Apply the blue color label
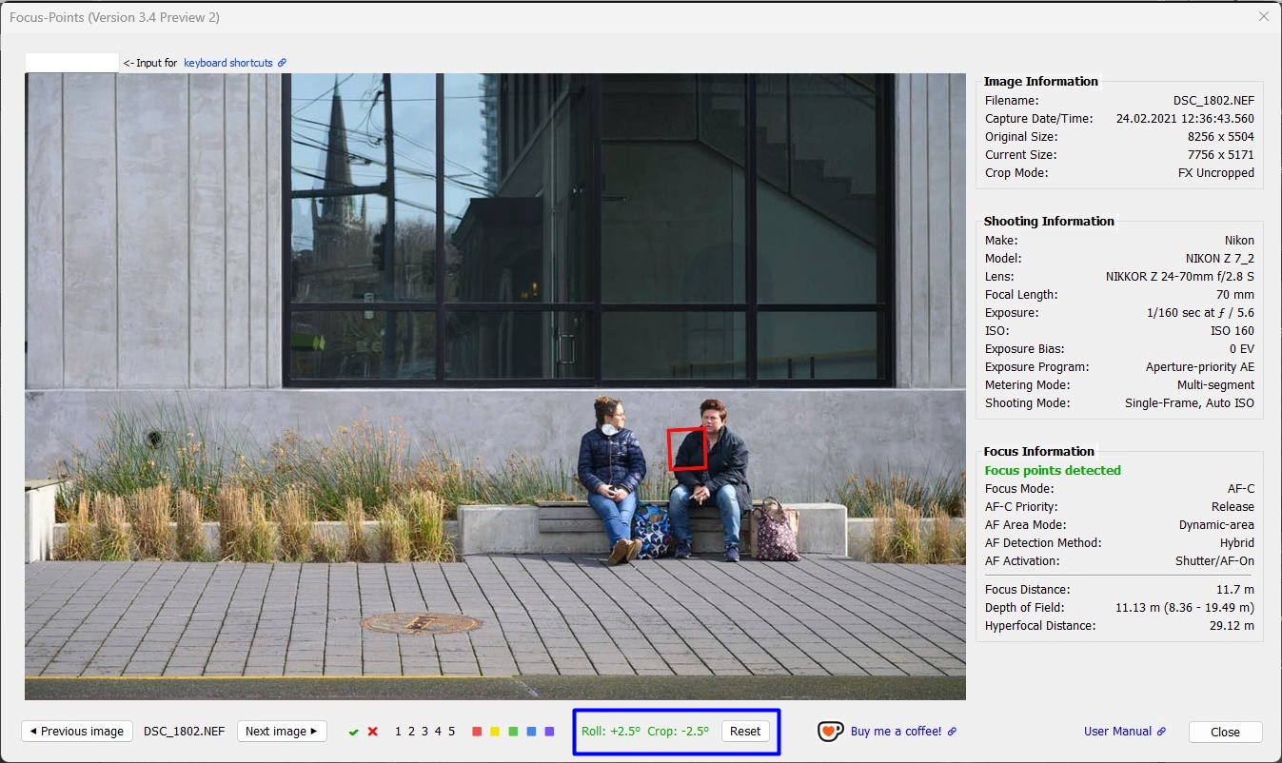Screen dimensions: 1282x763 click(531, 732)
